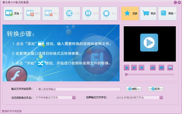
Task: Click the output directory path field
Action: pos(78,89)
